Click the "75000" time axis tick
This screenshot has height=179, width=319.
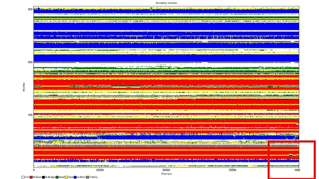click(x=233, y=170)
